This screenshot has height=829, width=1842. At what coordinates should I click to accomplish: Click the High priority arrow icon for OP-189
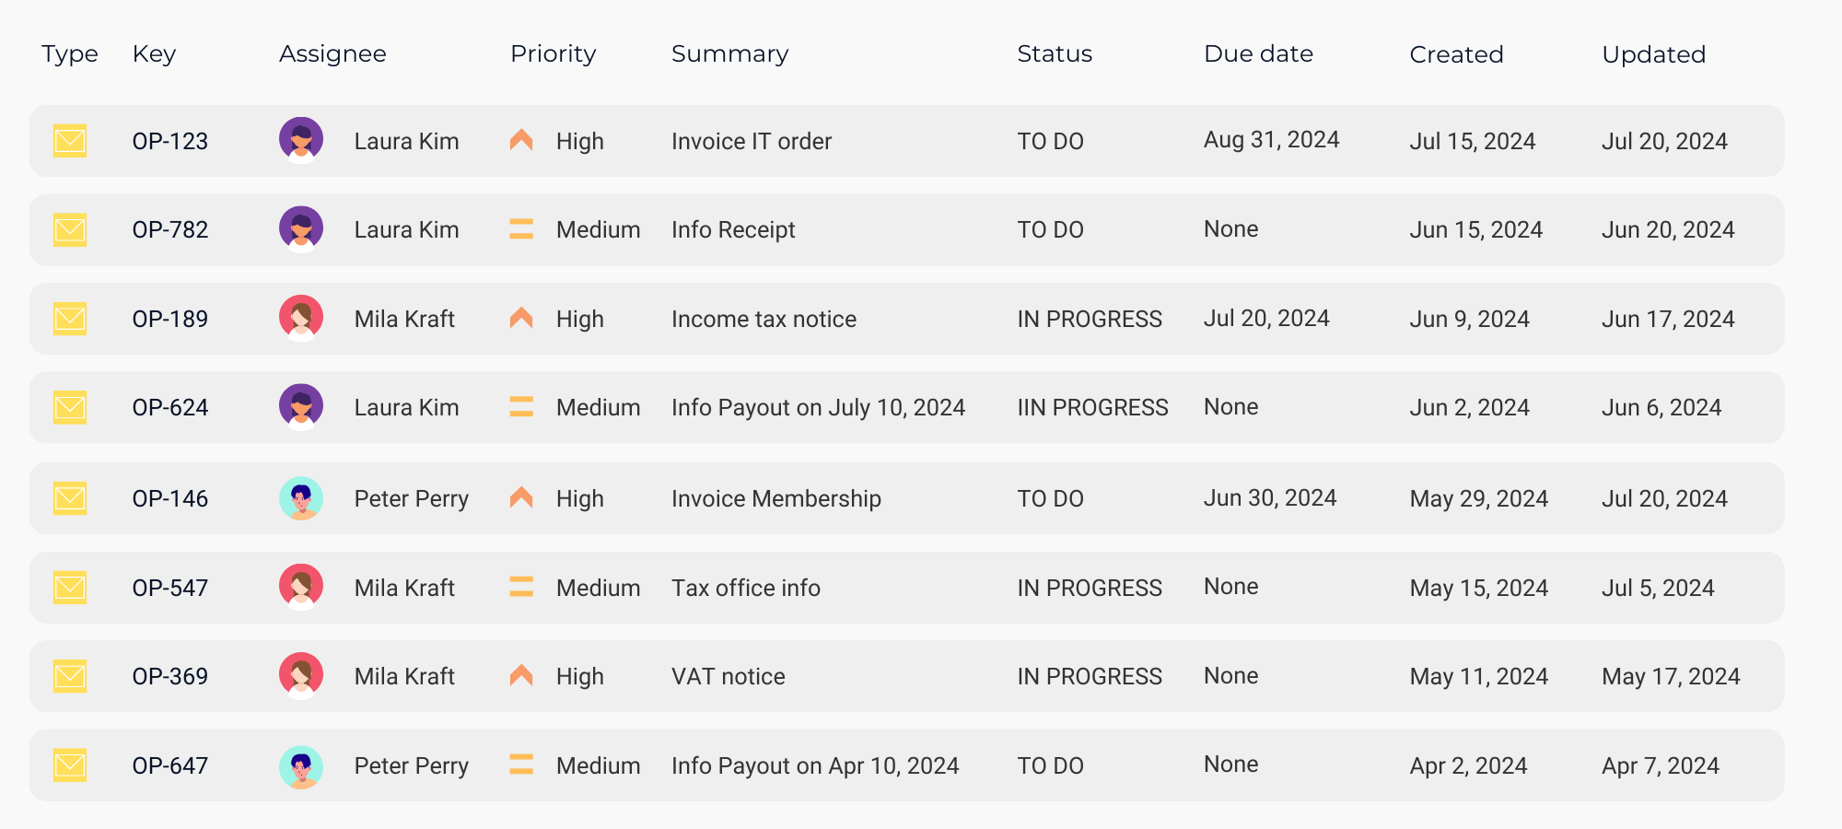tap(521, 318)
